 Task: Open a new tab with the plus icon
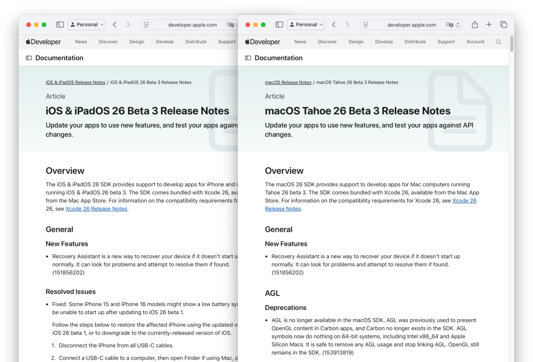point(489,25)
